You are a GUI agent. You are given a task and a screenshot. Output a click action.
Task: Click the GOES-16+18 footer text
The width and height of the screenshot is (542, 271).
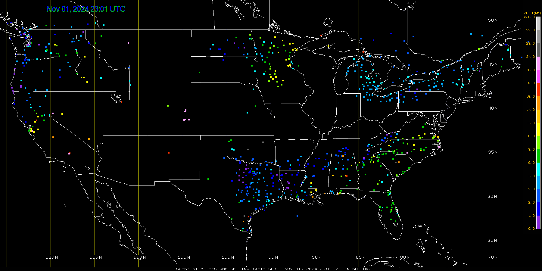pyautogui.click(x=190, y=269)
